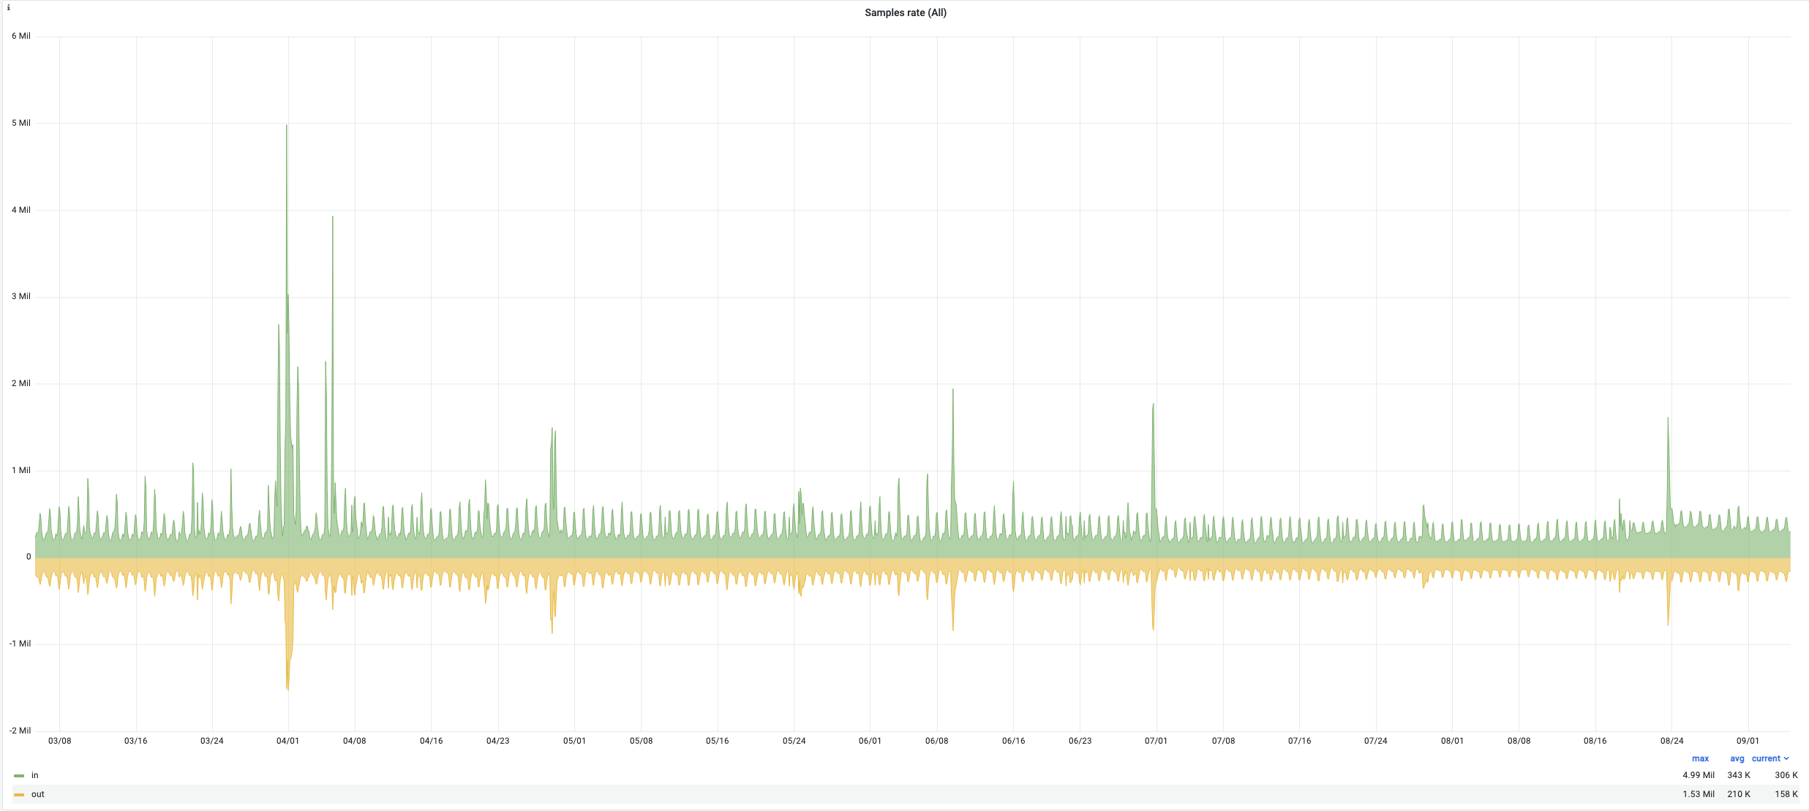Click the 05/16 label on the time axis
The height and width of the screenshot is (811, 1809).
717,741
